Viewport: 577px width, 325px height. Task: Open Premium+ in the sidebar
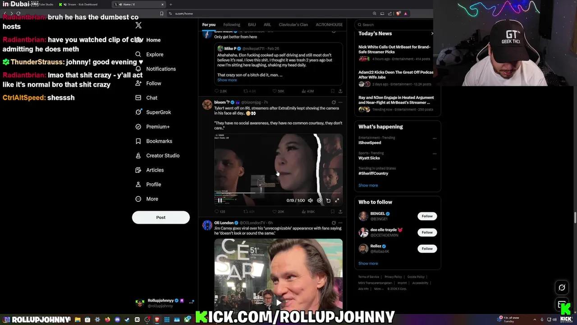click(152, 127)
